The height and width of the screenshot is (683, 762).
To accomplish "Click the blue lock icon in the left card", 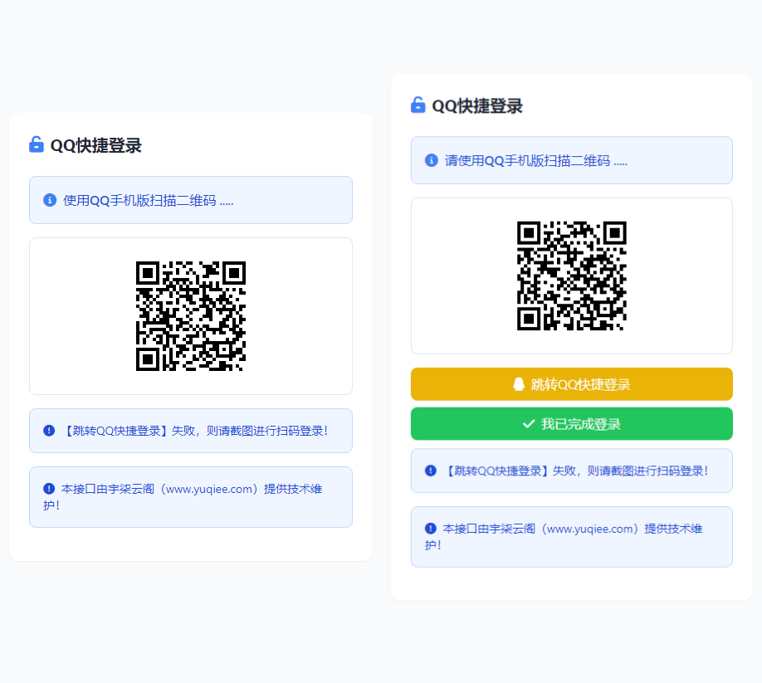I will tap(37, 145).
